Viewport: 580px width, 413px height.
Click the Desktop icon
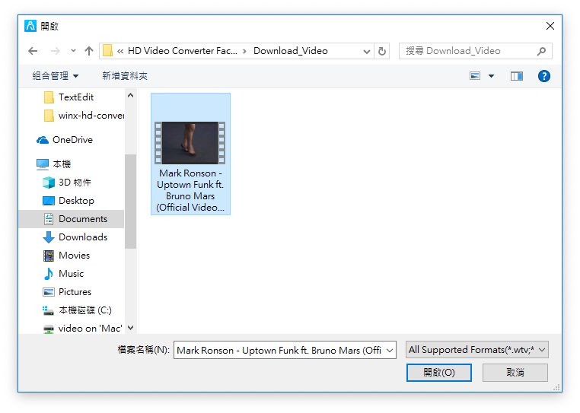tap(49, 201)
